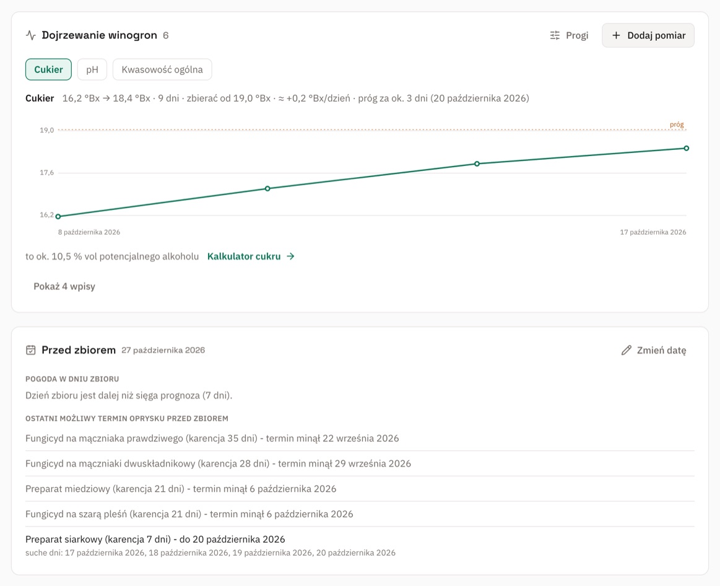Click the 8 października 2026 axis date
The image size is (720, 586).
tap(89, 232)
